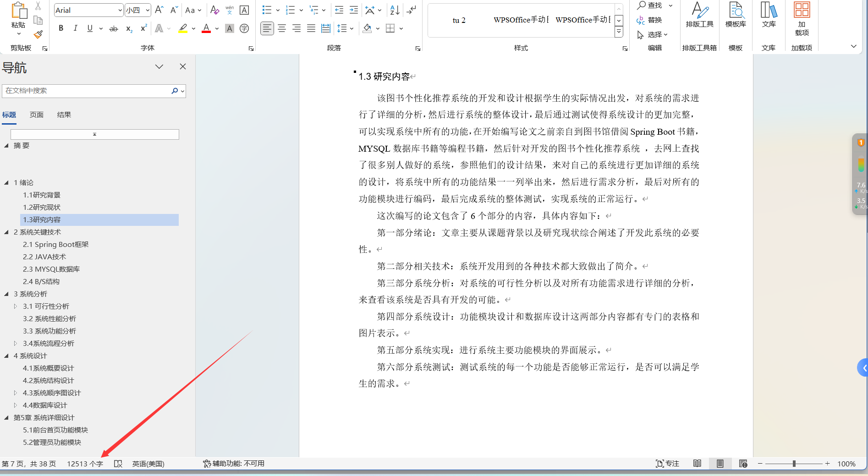This screenshot has width=868, height=476.
Task: Click the 加载项 add-ins icon
Action: (x=802, y=19)
